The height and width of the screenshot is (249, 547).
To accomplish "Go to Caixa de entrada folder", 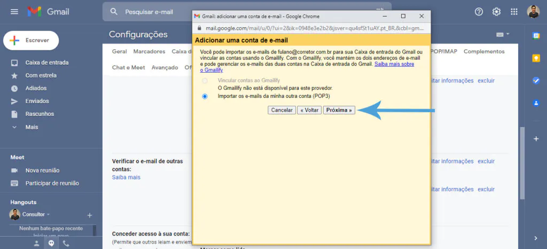I will click(x=47, y=63).
